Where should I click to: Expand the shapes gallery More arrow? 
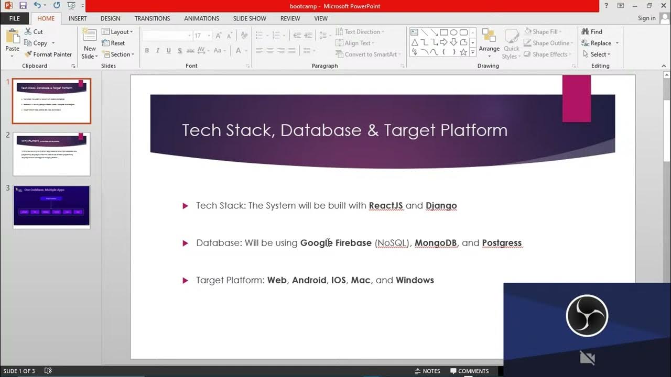[x=472, y=52]
